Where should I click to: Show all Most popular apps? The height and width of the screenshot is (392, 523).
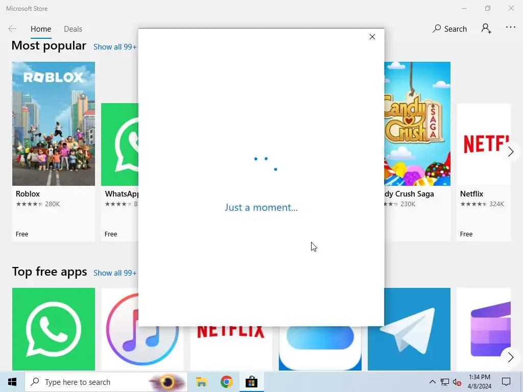(x=115, y=47)
